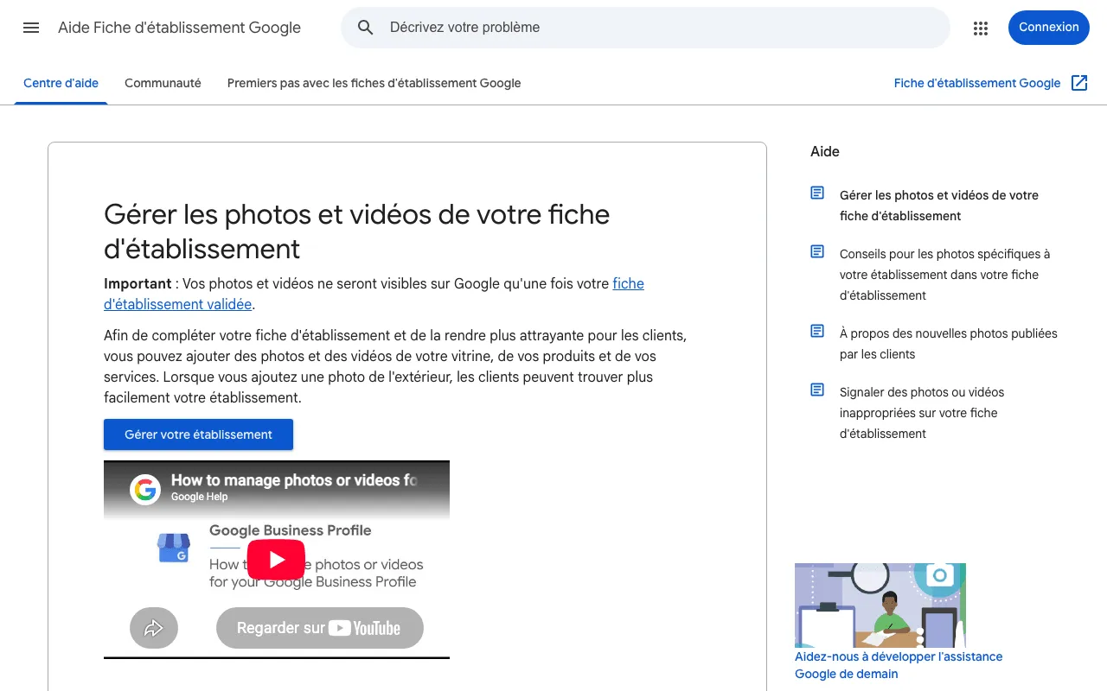This screenshot has width=1107, height=691.
Task: Select the Centre d'aide tab
Action: (x=61, y=84)
